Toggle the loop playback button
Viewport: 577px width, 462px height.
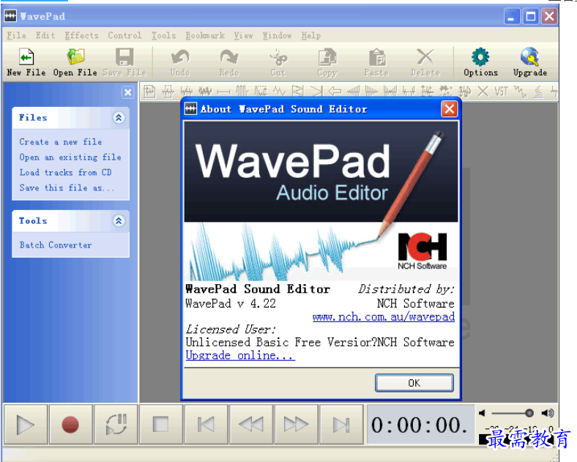point(116,424)
